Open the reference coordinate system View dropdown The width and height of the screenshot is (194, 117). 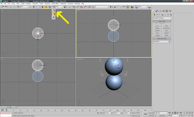coord(59,7)
